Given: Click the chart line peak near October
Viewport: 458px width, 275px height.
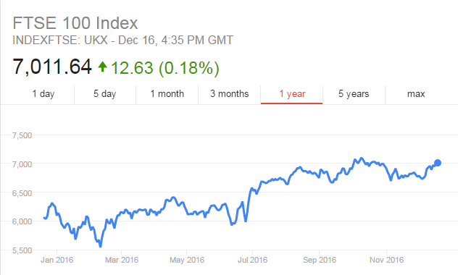Looking at the screenshot, I should tap(362, 158).
